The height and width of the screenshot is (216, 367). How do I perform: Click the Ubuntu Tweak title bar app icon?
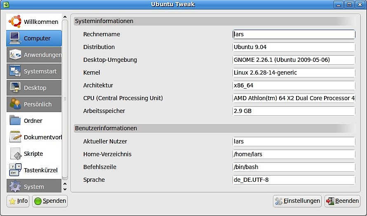tap(6, 5)
